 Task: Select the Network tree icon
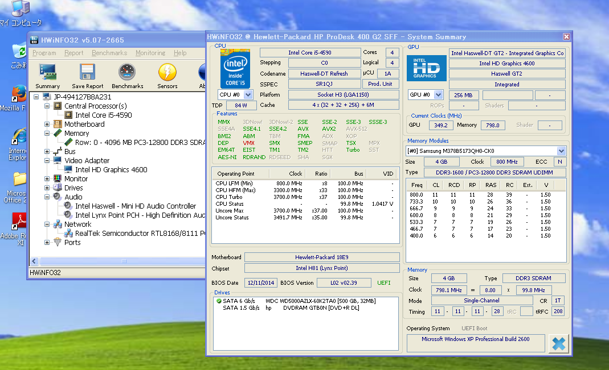58,224
